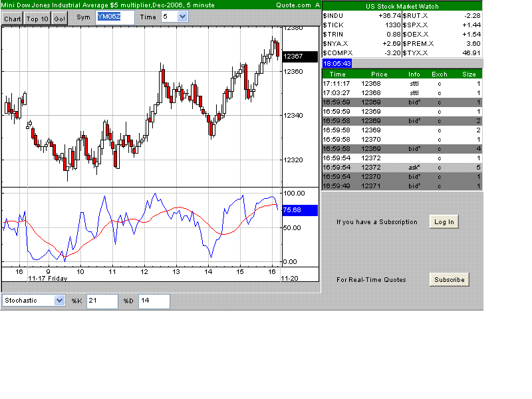Select $TYX.X in market watch
Viewport: 532px width, 399px height.
pos(415,53)
